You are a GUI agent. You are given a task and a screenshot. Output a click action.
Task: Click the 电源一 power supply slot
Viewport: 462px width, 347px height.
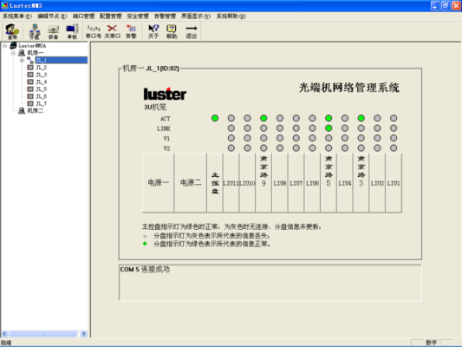click(159, 182)
